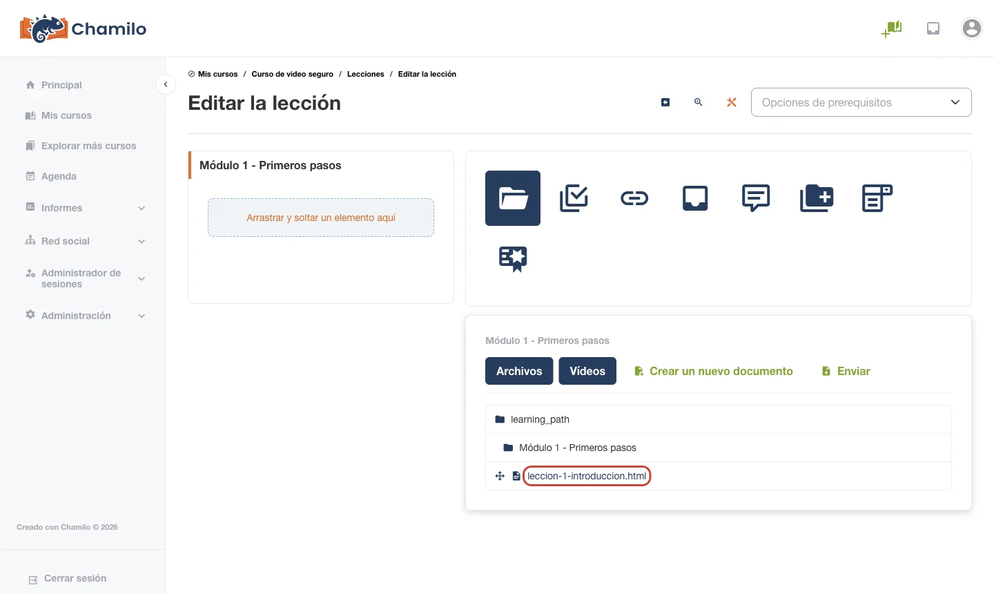Image resolution: width=994 pixels, height=594 pixels.
Task: Open the create course icon in header
Action: click(x=892, y=29)
